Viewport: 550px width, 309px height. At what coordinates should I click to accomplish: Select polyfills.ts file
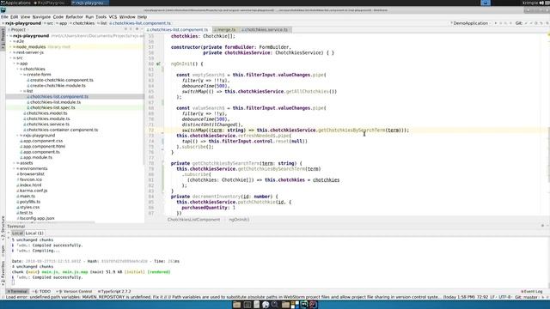click(28, 202)
